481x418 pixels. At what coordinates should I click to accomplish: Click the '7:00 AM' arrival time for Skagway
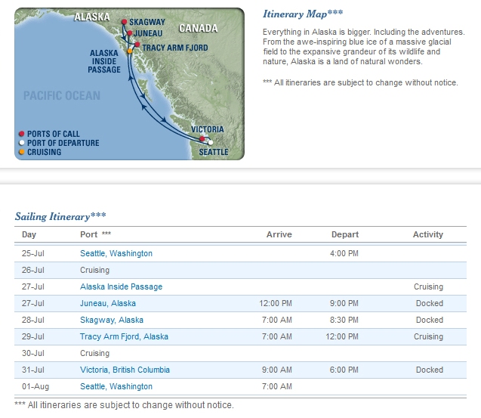277,320
